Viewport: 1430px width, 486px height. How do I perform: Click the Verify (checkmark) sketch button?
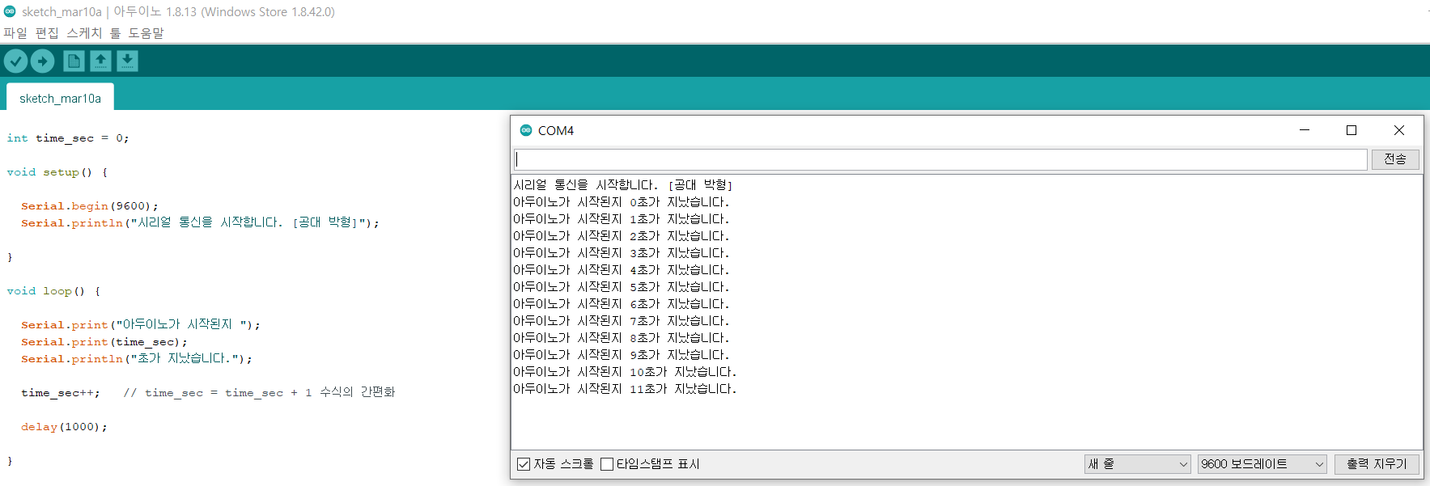point(15,61)
